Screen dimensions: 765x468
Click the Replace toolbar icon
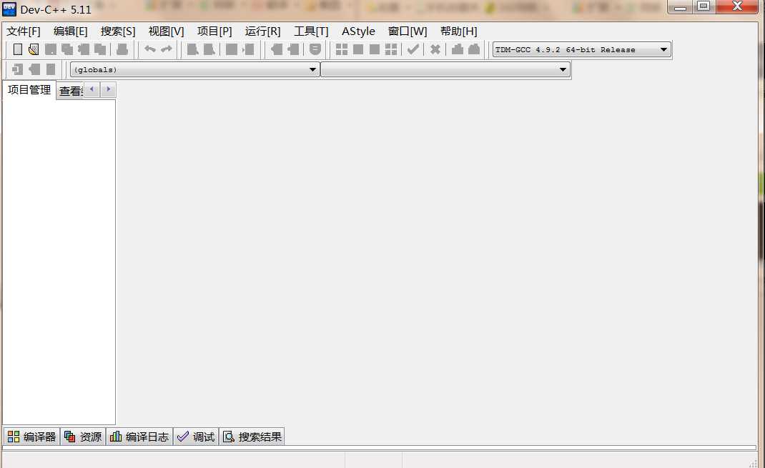(x=209, y=49)
